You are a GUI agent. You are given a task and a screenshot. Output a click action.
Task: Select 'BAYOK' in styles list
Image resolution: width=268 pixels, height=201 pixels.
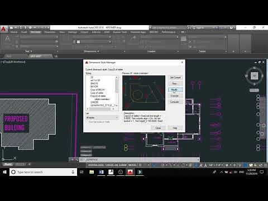pyautogui.click(x=94, y=87)
